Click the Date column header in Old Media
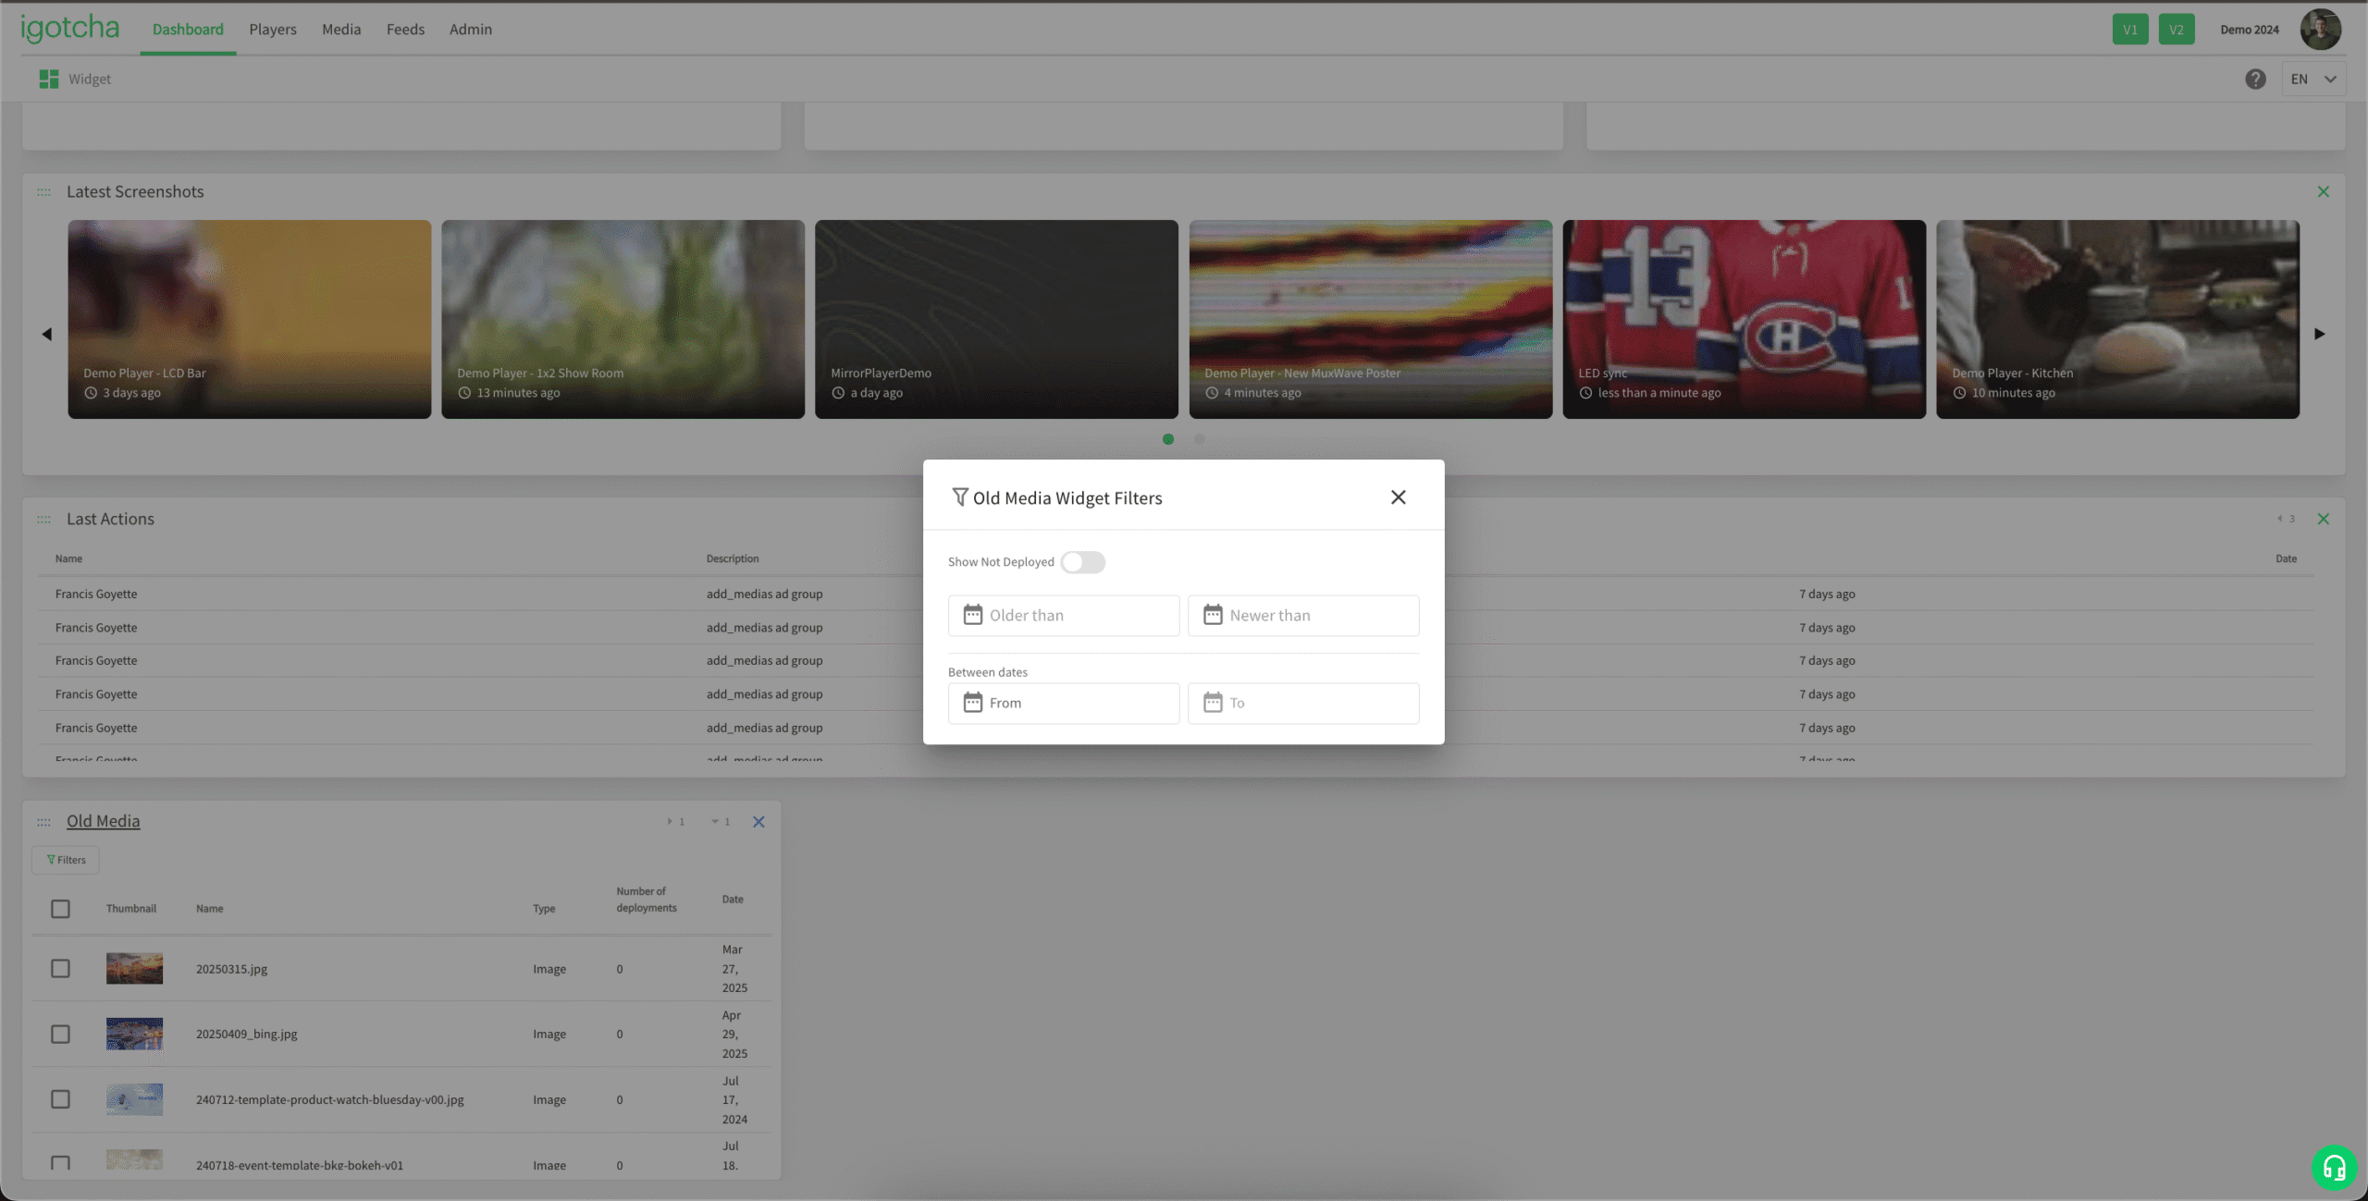The image size is (2368, 1201). click(x=733, y=900)
